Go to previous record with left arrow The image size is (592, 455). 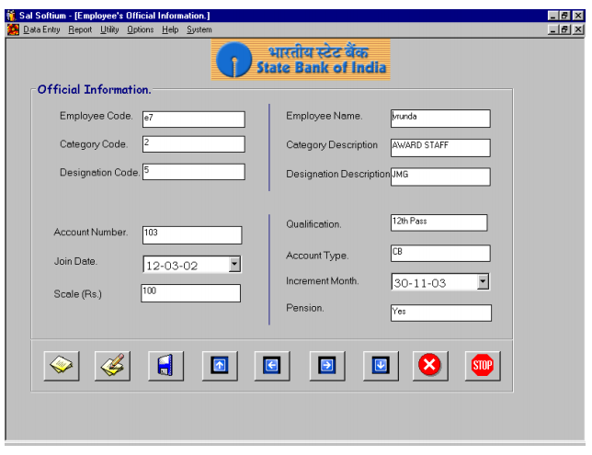point(271,367)
